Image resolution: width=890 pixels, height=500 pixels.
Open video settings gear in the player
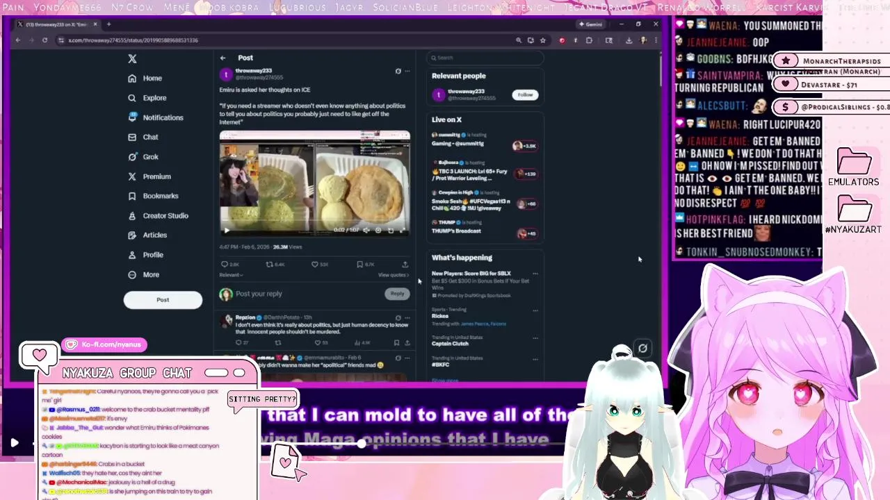(x=378, y=230)
